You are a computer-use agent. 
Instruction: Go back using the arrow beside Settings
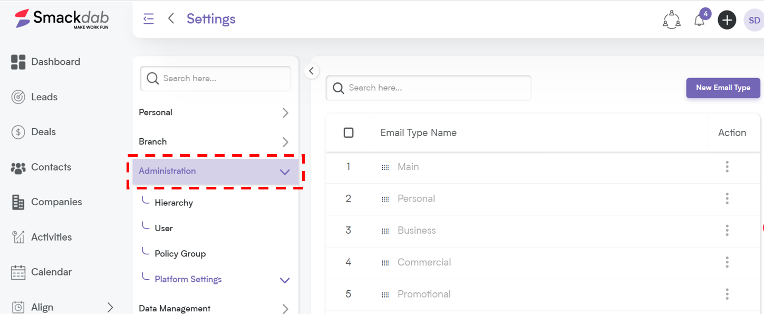(x=171, y=18)
